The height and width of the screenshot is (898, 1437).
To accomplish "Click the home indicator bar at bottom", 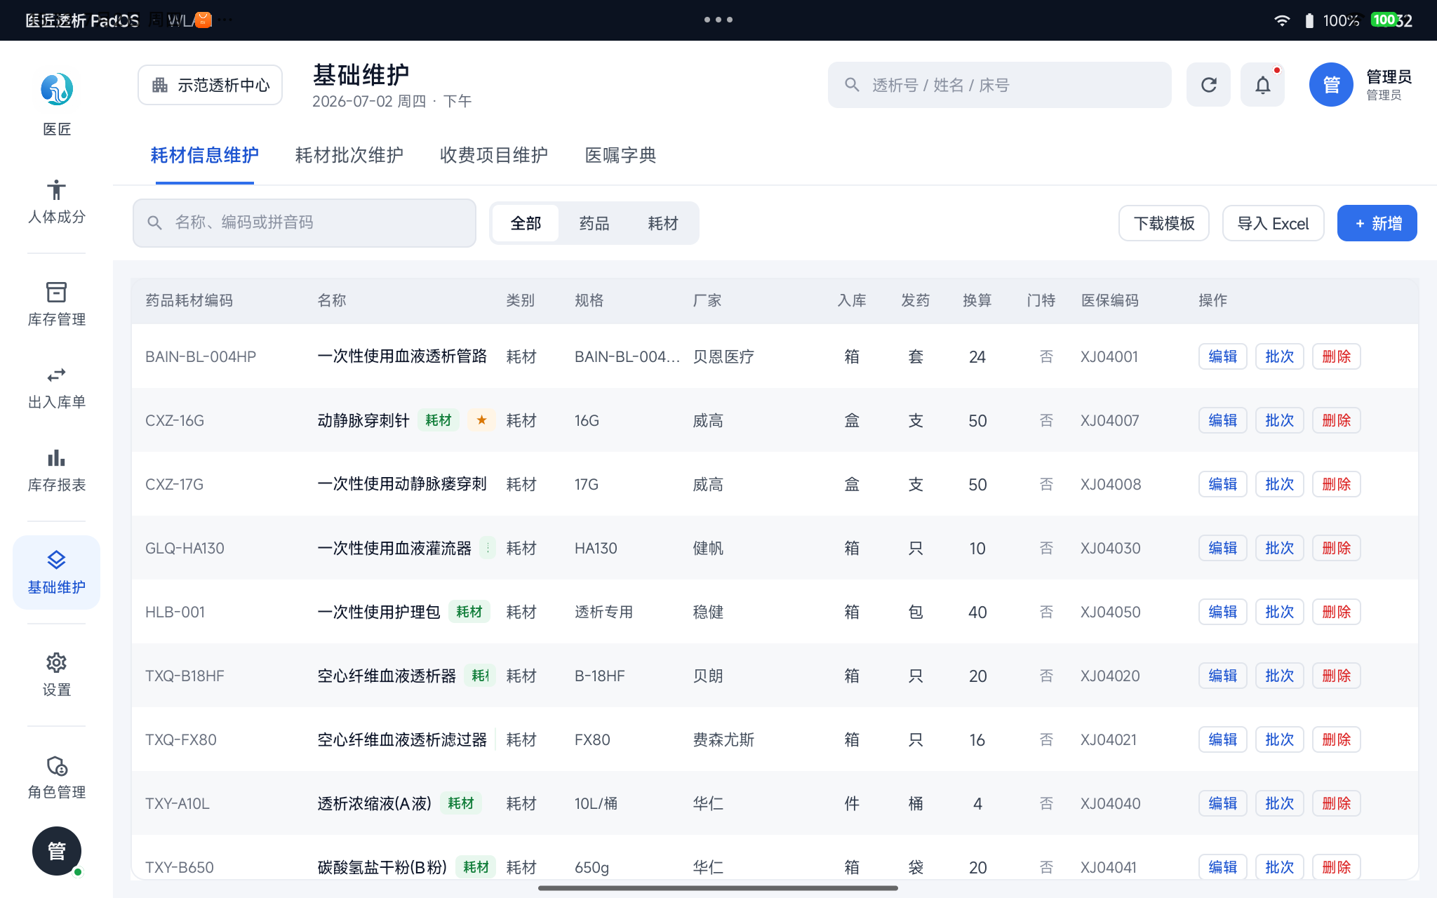I will (718, 888).
